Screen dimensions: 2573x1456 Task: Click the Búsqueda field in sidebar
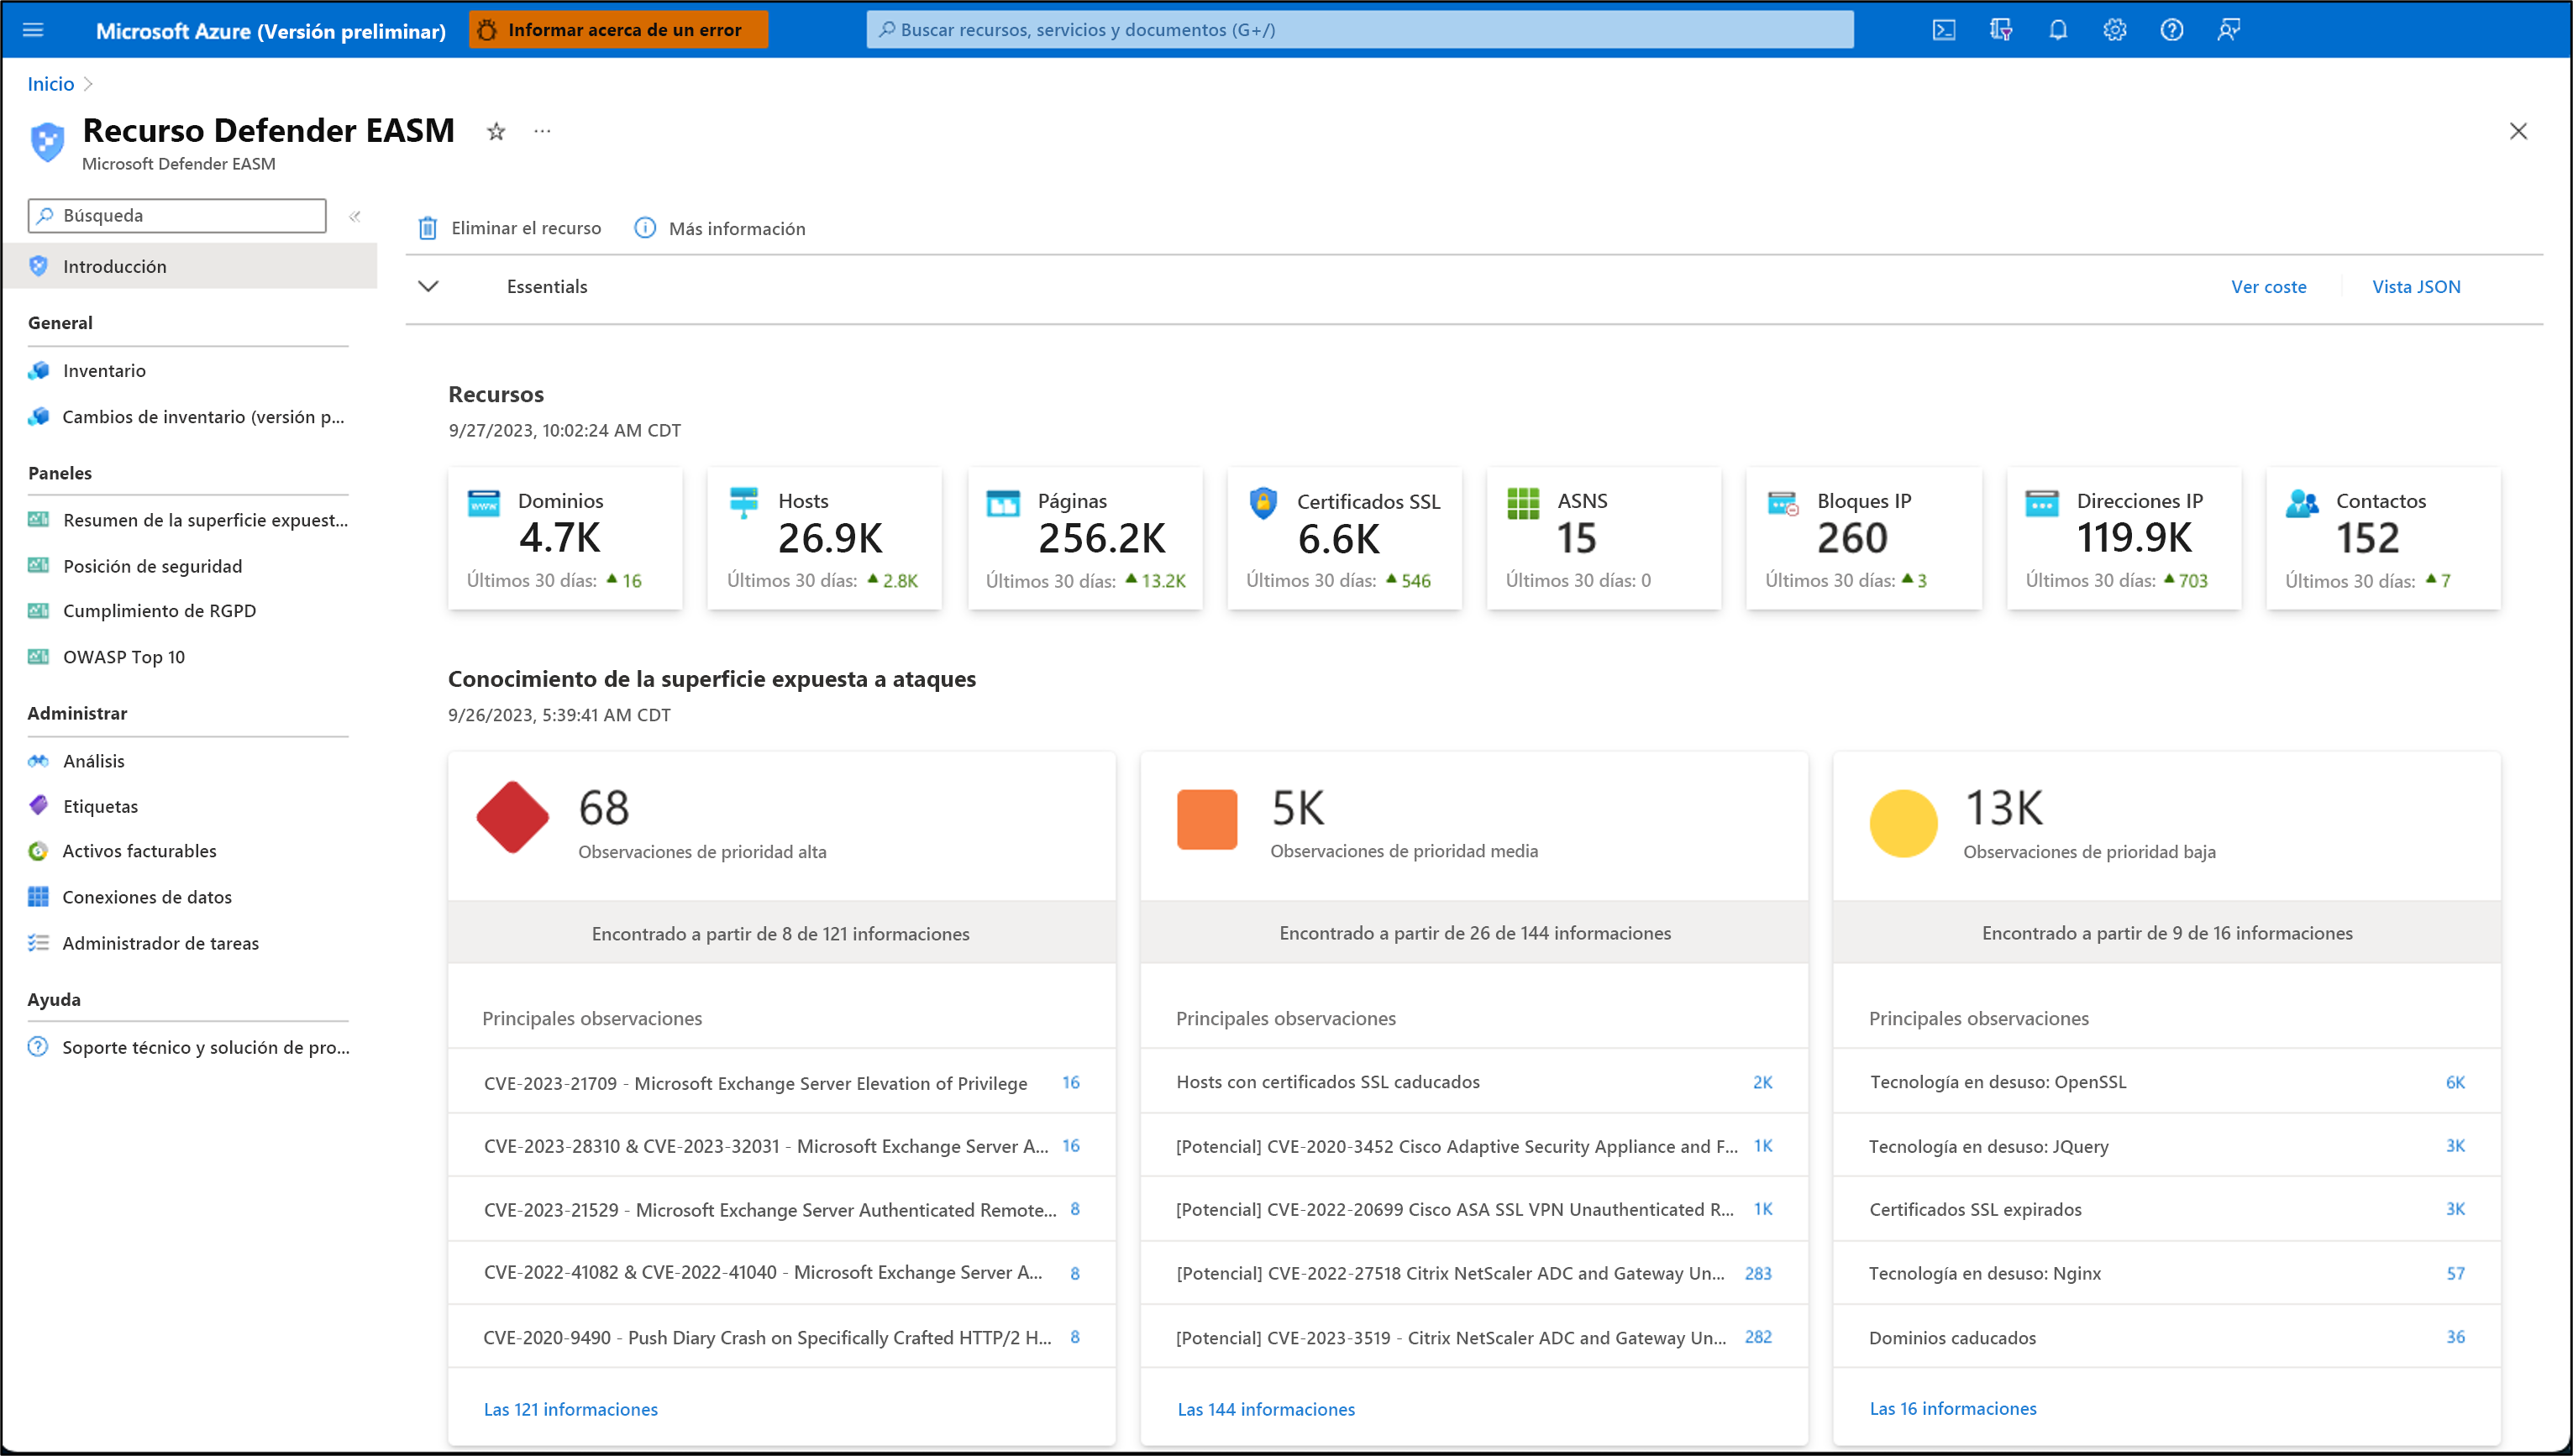point(177,216)
